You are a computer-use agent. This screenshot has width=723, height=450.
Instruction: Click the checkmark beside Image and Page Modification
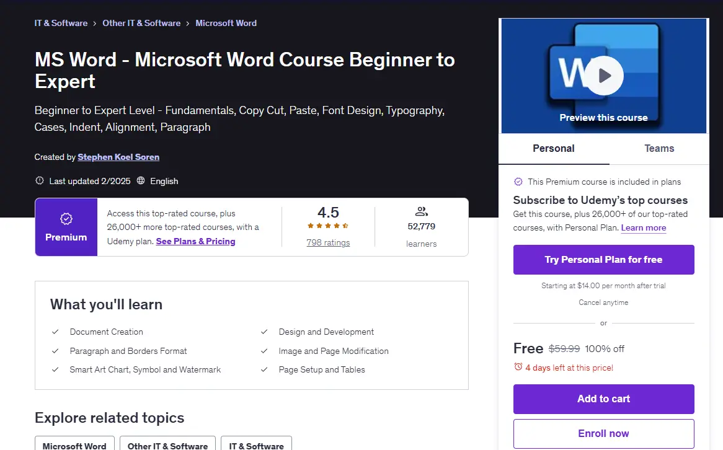tap(264, 351)
